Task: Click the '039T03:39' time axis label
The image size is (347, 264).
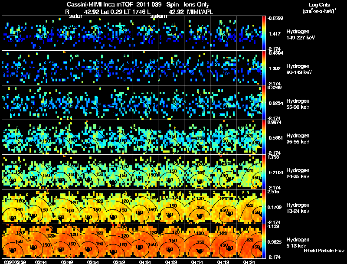Action: click(15, 262)
